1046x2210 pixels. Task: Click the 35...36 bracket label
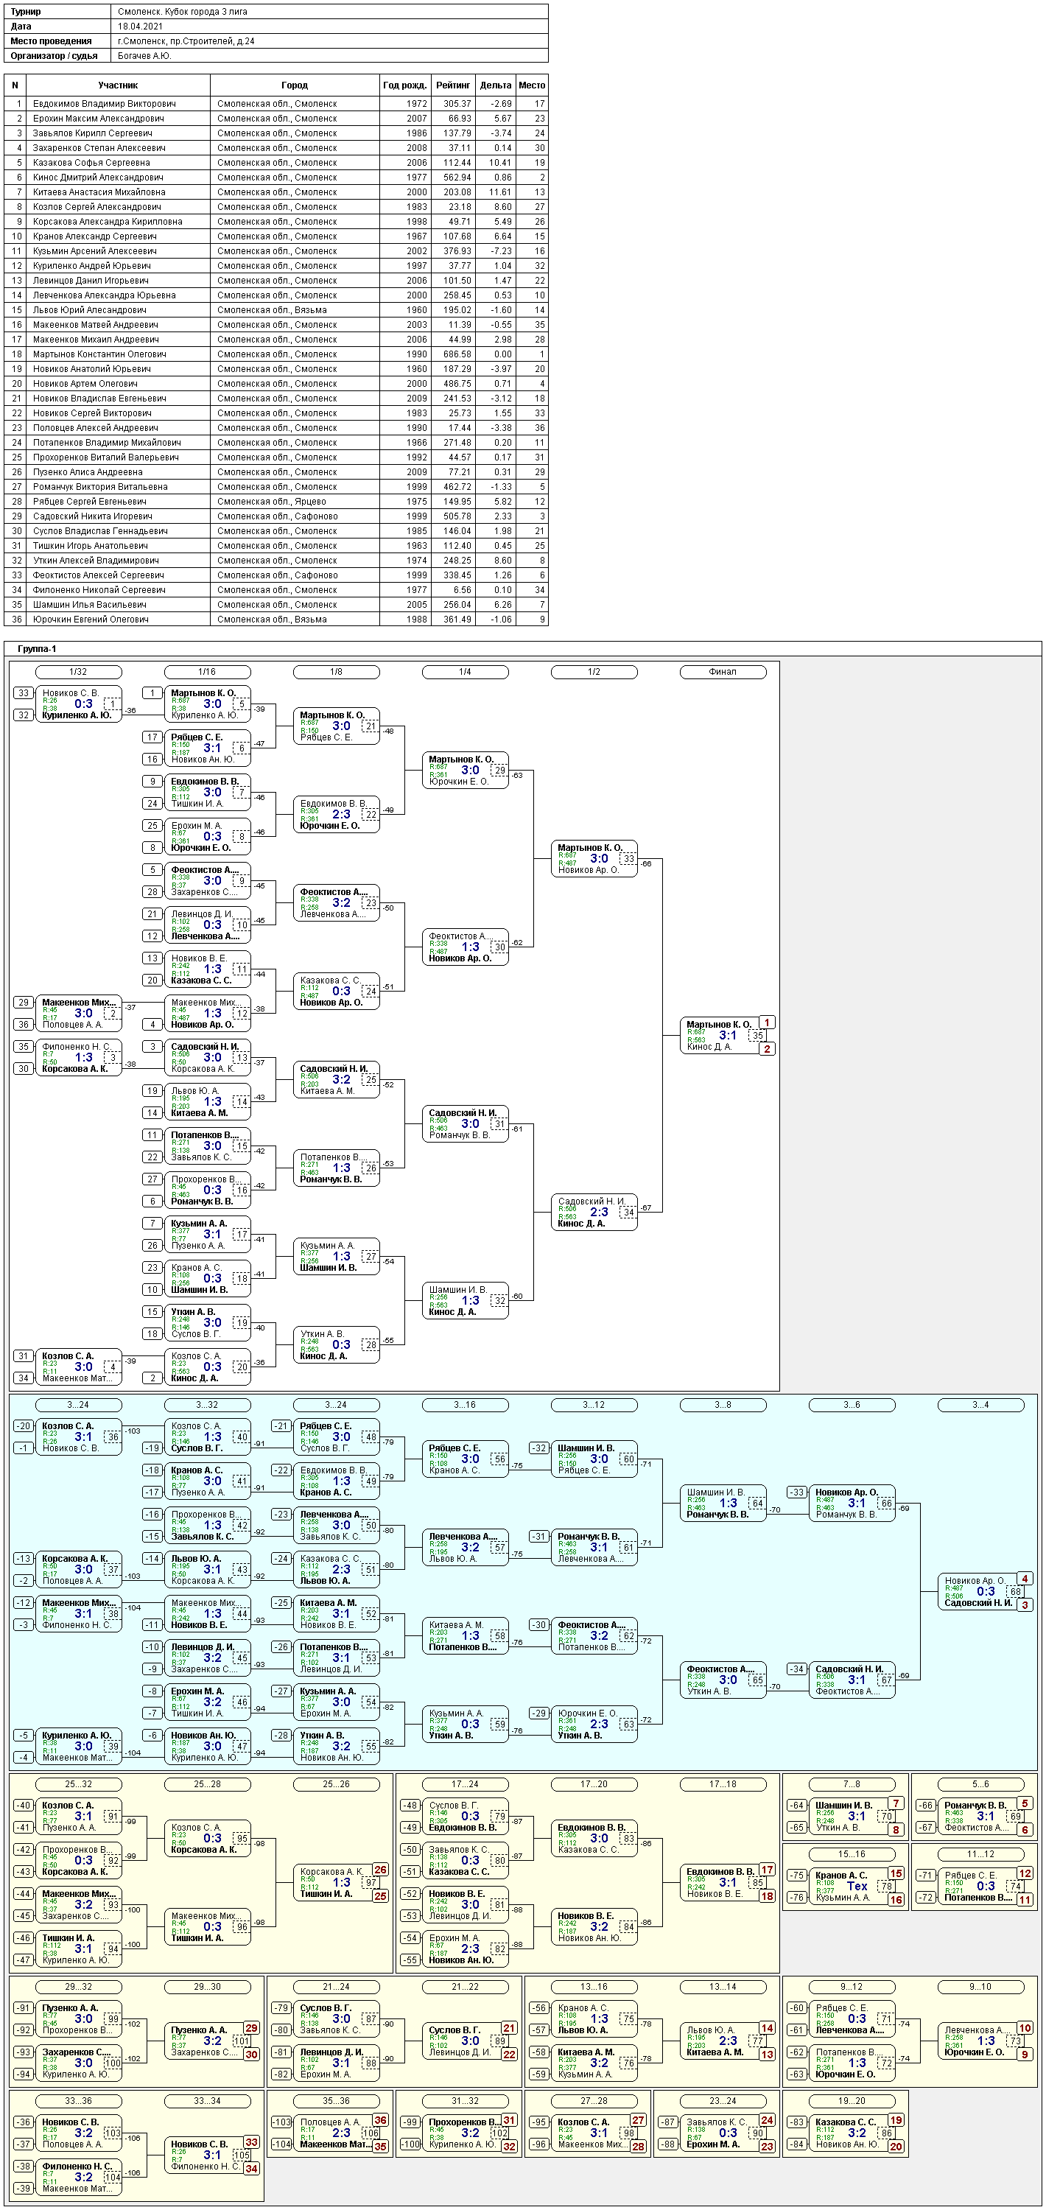click(x=335, y=2101)
